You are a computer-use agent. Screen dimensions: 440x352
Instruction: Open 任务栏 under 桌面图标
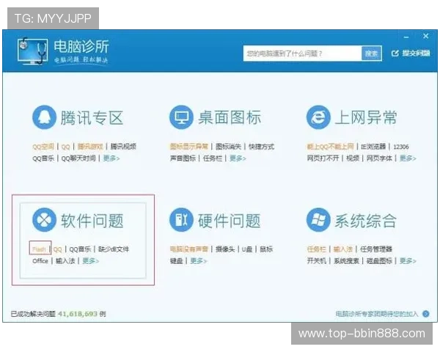[213, 158]
